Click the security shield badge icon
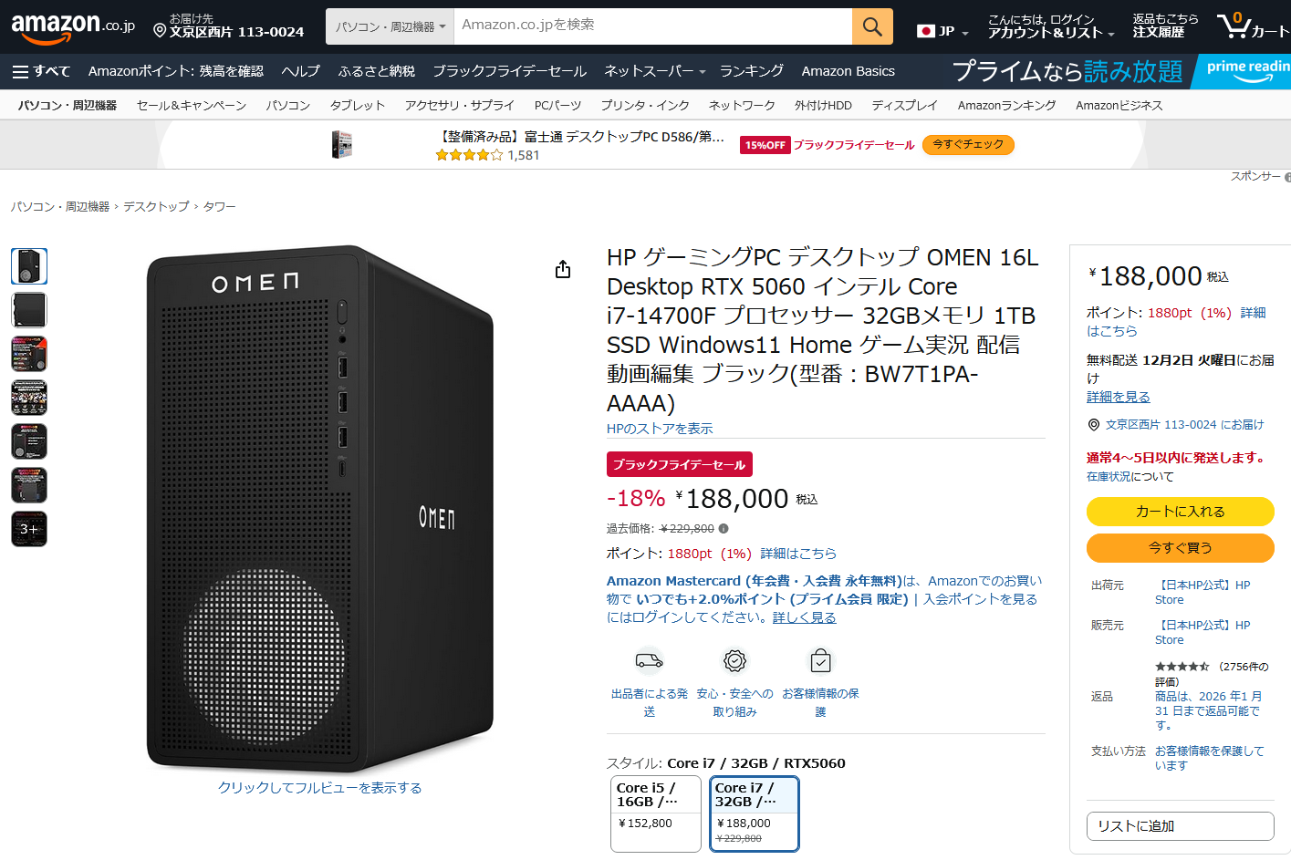 pyautogui.click(x=734, y=660)
